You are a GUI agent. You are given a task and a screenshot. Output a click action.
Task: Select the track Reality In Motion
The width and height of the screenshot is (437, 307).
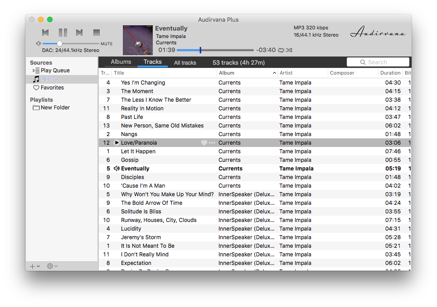pyautogui.click(x=255, y=109)
